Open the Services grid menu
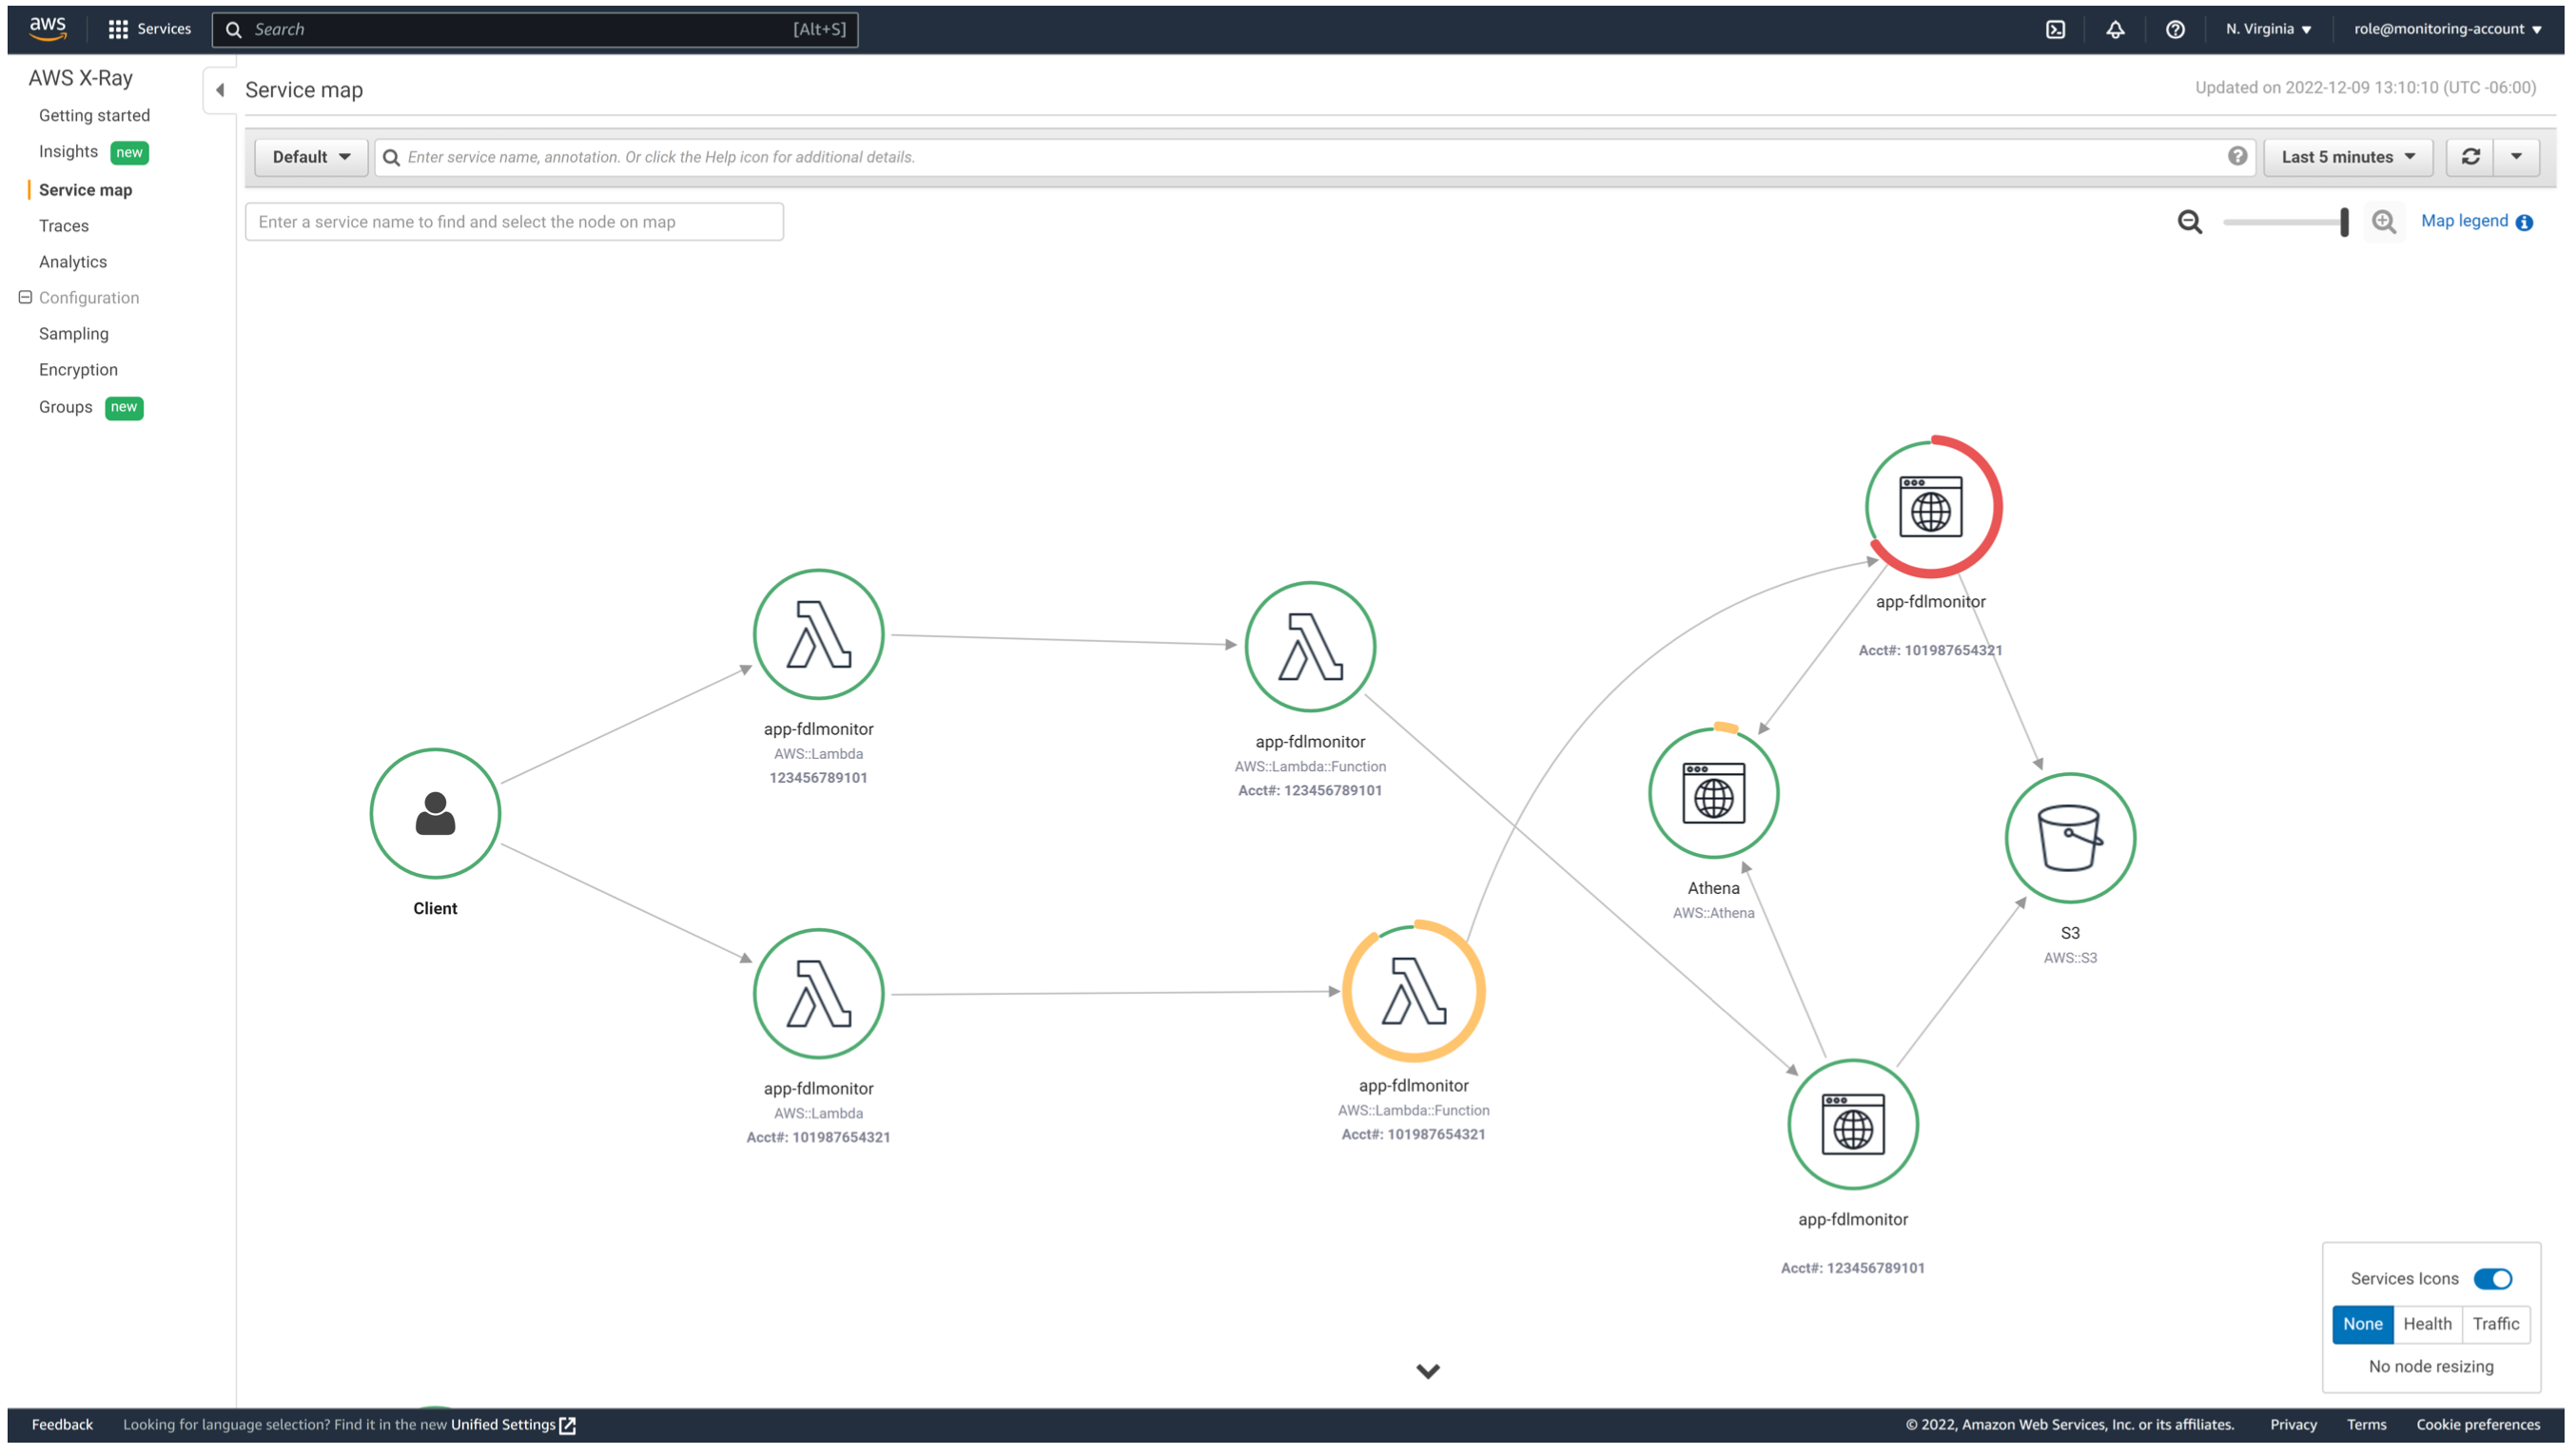The width and height of the screenshot is (2576, 1455). (x=117, y=28)
